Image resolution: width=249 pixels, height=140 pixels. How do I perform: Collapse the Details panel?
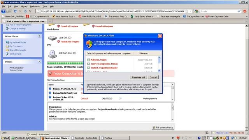[x=39, y=61]
